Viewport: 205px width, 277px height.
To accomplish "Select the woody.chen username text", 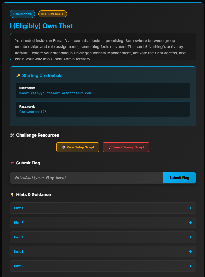I will (55, 93).
